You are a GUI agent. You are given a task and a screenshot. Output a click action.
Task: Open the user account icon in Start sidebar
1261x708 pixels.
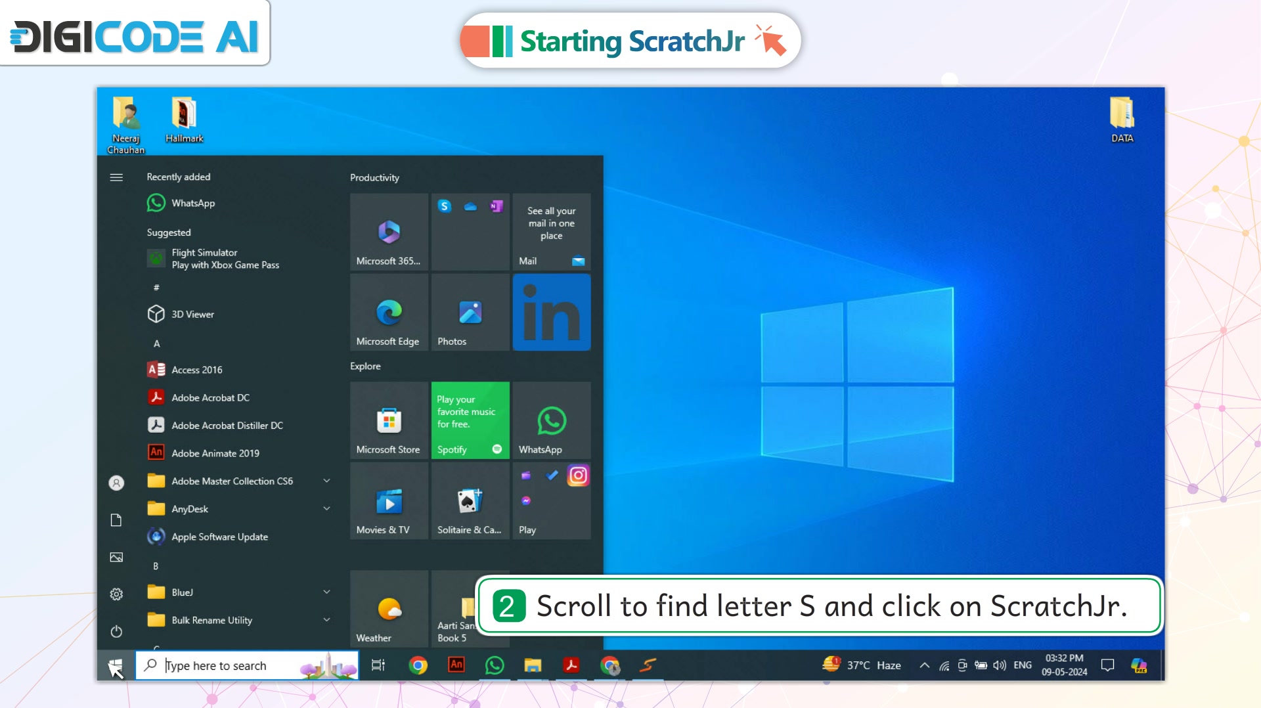[116, 483]
